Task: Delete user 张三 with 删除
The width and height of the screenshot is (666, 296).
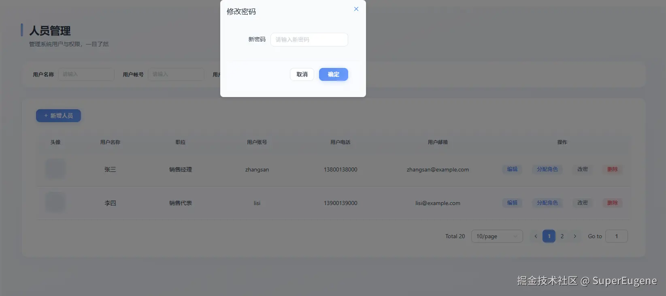Action: tap(613, 169)
